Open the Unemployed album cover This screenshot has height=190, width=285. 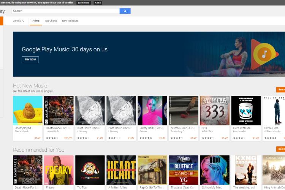click(x=28, y=111)
